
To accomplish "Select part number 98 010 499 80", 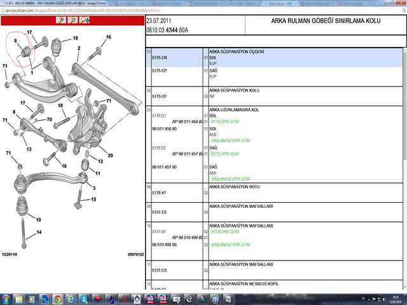I will [x=164, y=245].
